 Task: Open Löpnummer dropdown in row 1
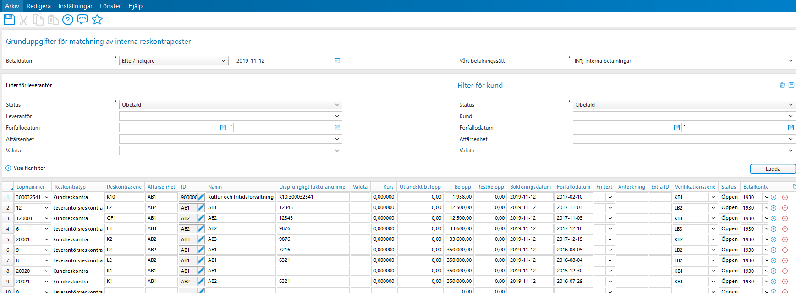click(46, 197)
